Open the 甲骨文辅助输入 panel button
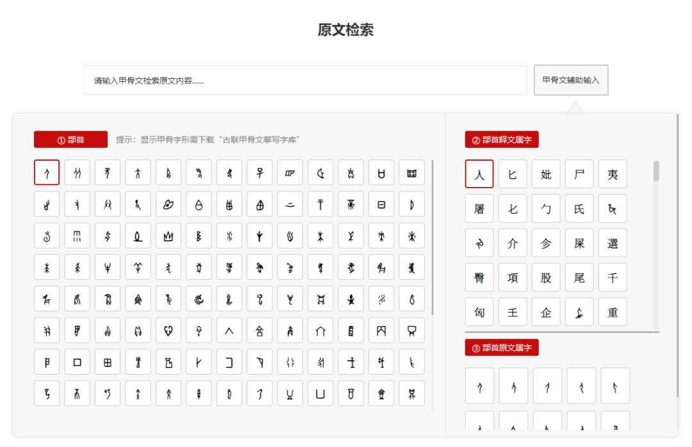The height and width of the screenshot is (447, 692). (x=571, y=79)
